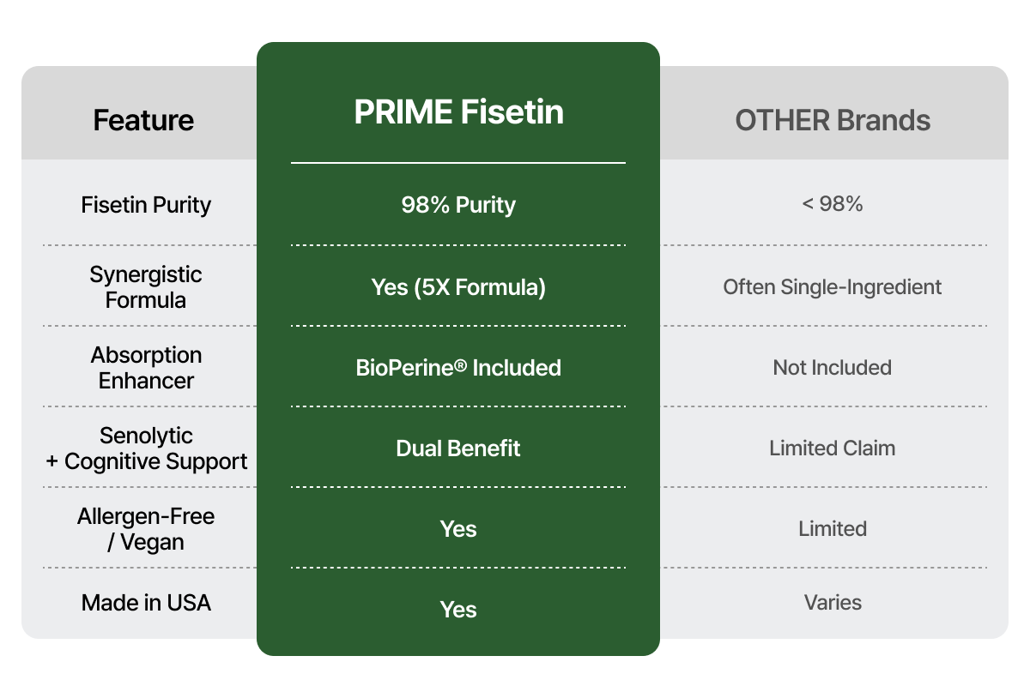This screenshot has height=686, width=1030.
Task: Click the "Often Single-Ingredient" text
Action: 833,287
